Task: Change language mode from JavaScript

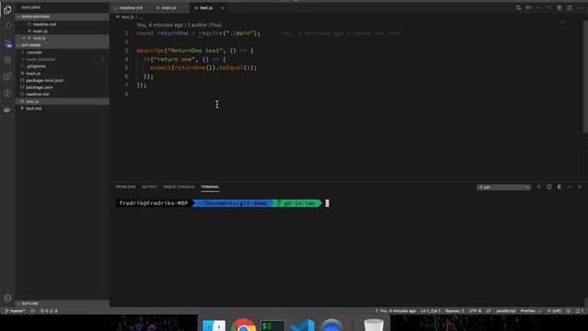Action: point(505,311)
